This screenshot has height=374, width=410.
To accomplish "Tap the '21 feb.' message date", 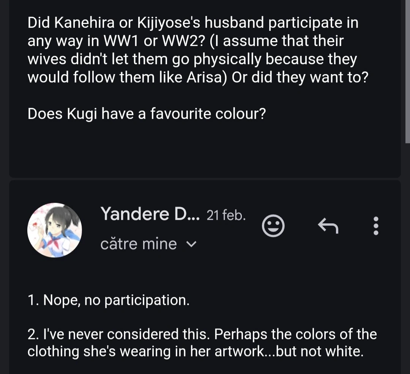I will (x=226, y=216).
